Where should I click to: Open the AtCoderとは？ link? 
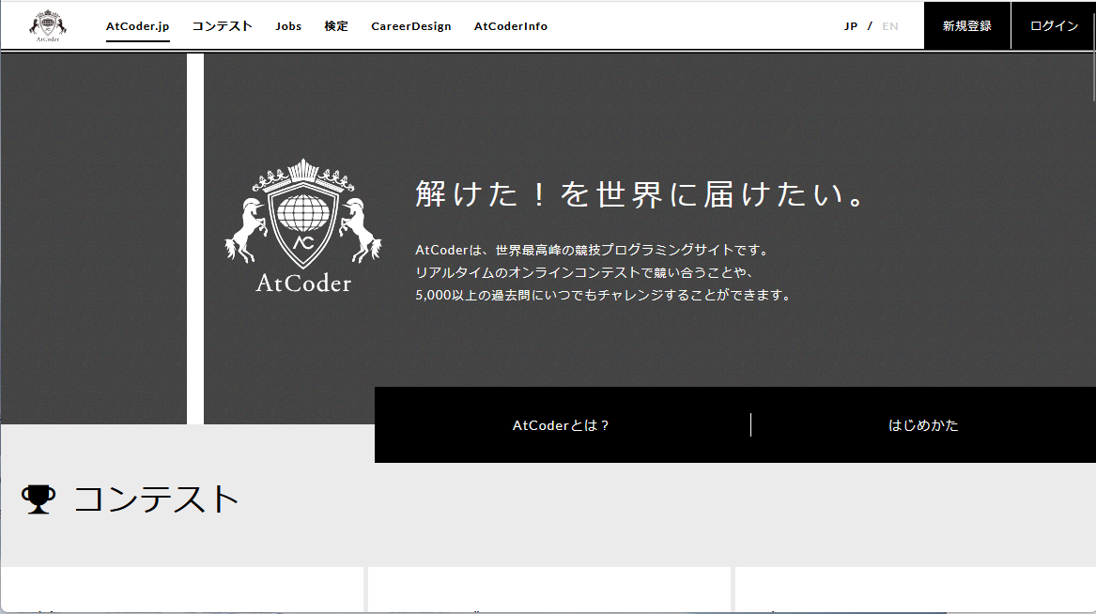(562, 424)
